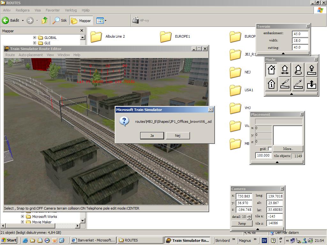Click the Jump button in Camera panel

click(x=242, y=223)
